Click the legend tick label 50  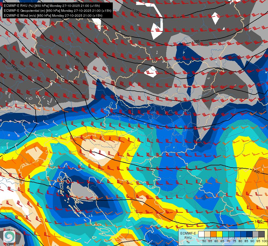tap(204, 241)
